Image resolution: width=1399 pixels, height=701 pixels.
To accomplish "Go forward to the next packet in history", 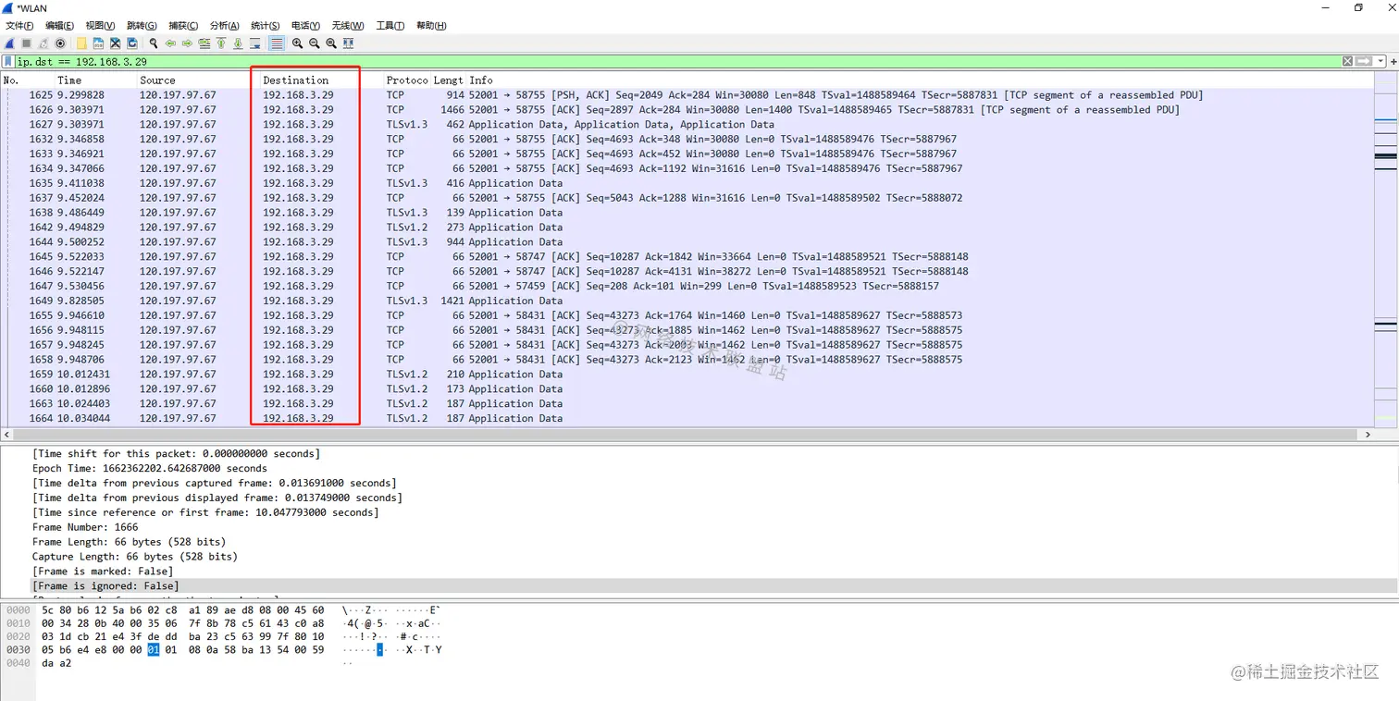I will [187, 43].
